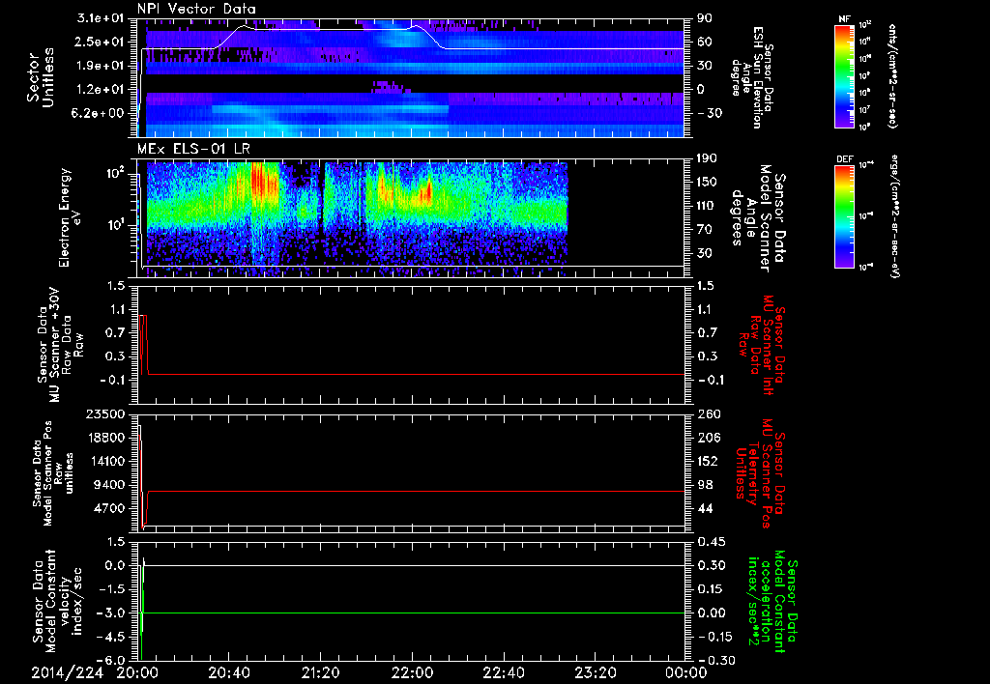Click the '6.2e+00' sector tick value
The width and height of the screenshot is (990, 684).
pos(100,114)
